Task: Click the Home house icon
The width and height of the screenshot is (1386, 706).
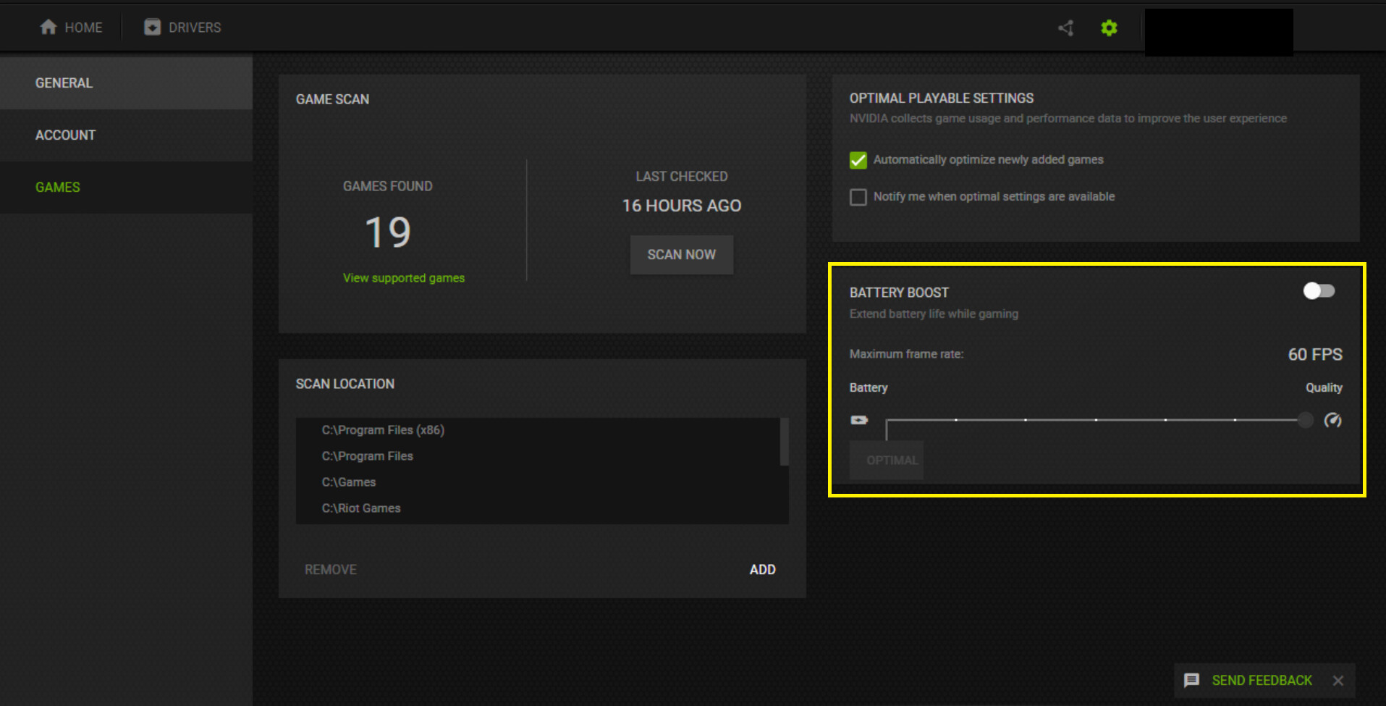Action: click(48, 28)
